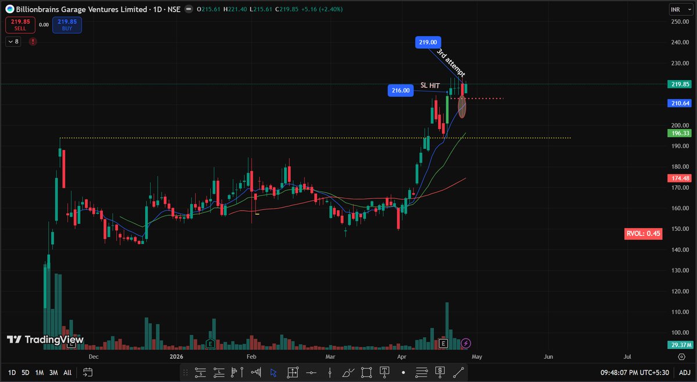Open the TradingView logo
Screen dimensions: 697x382
45,340
